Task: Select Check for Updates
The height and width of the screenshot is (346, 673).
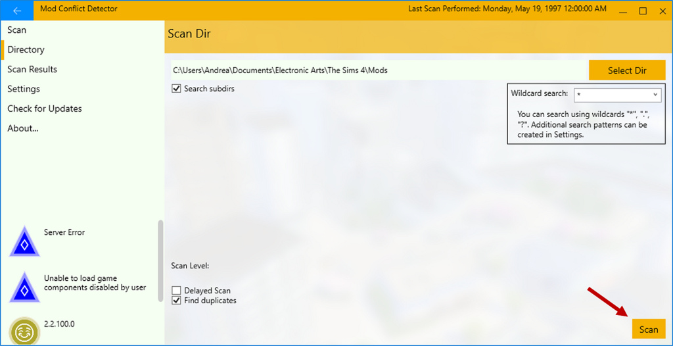Action: click(45, 109)
